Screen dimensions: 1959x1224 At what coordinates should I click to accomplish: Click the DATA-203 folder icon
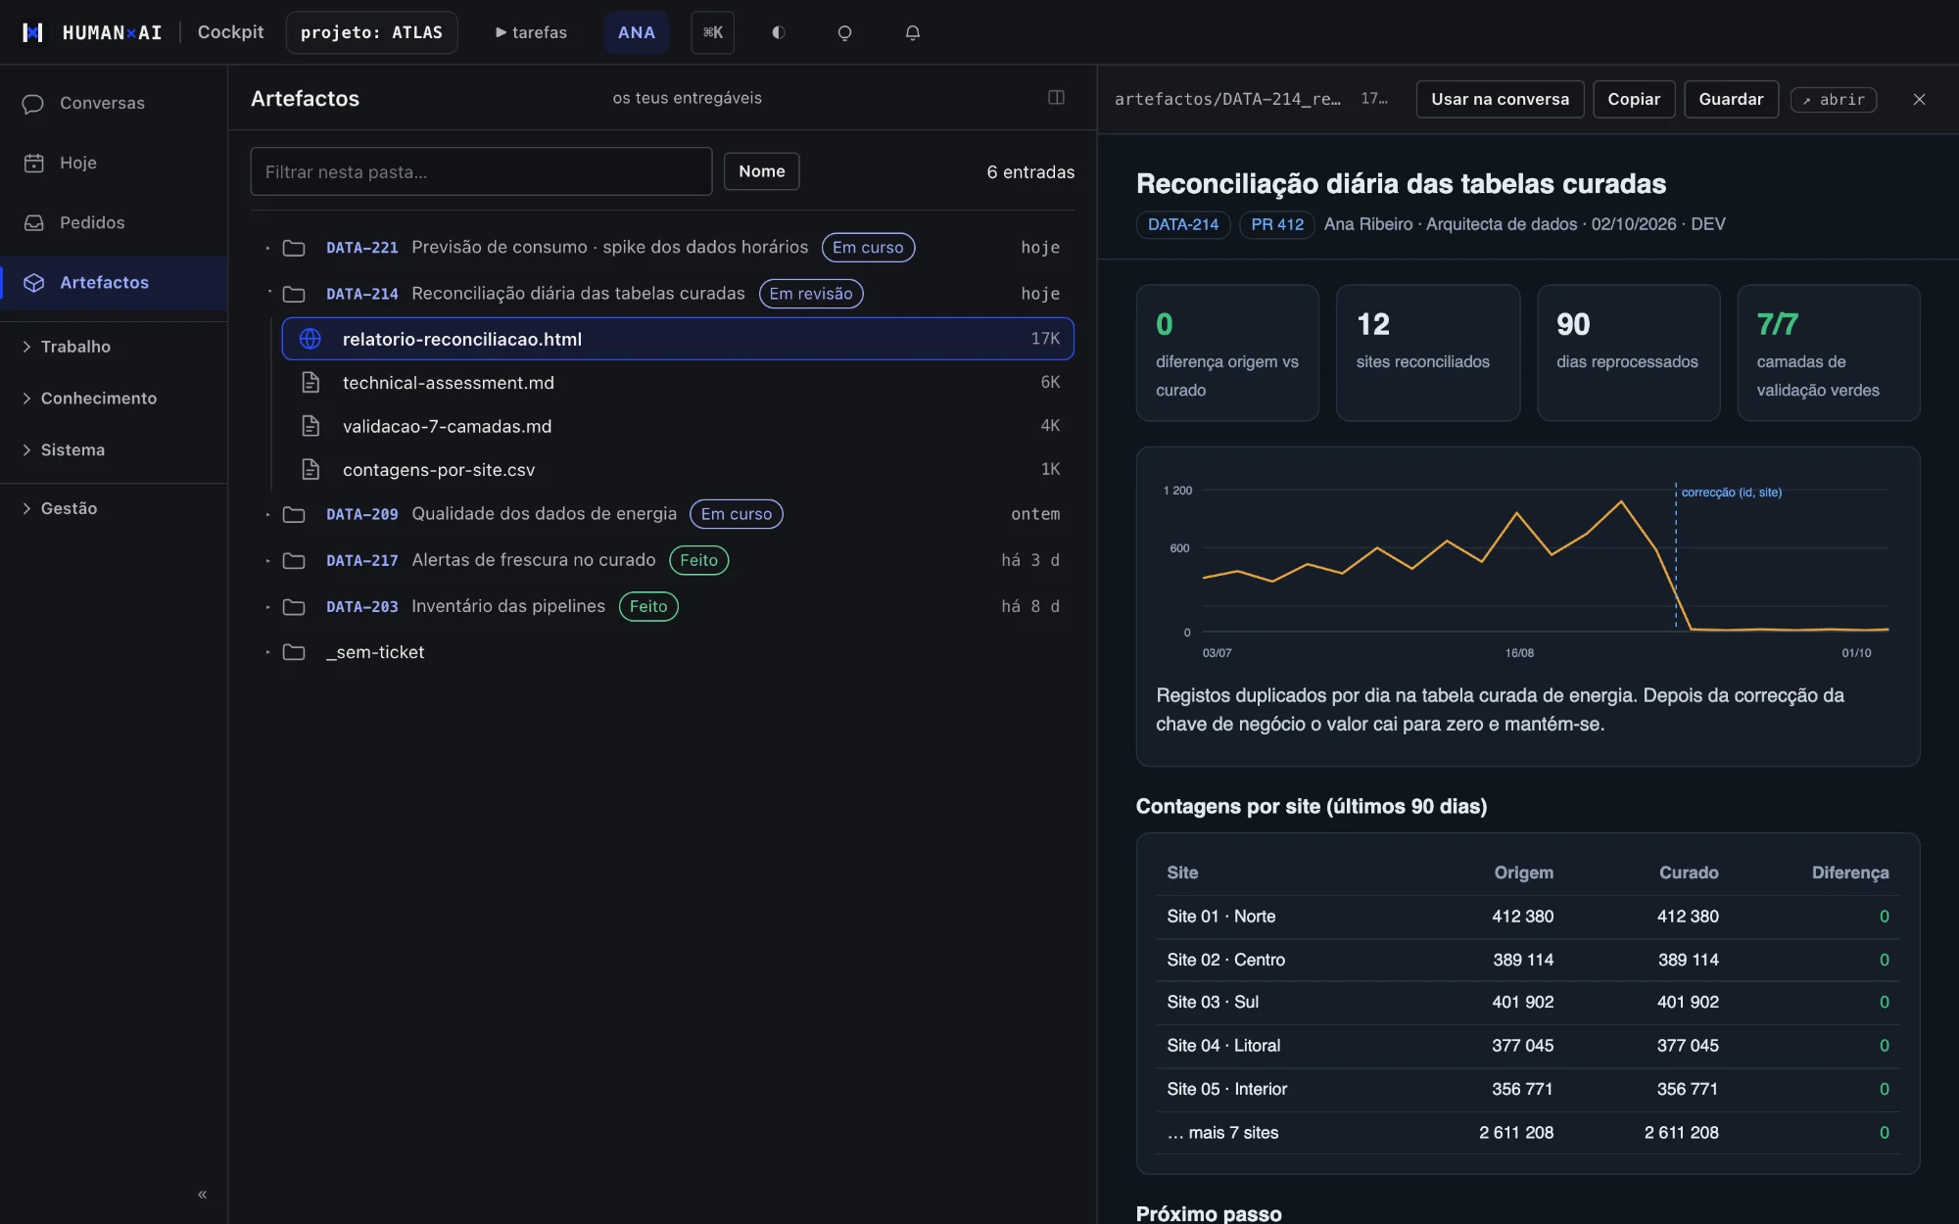click(294, 606)
